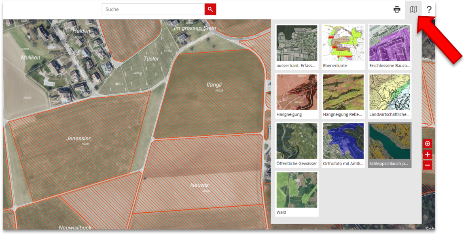Select the Erschlossene Bauzo... theme
Image resolution: width=466 pixels, height=235 pixels.
click(390, 47)
